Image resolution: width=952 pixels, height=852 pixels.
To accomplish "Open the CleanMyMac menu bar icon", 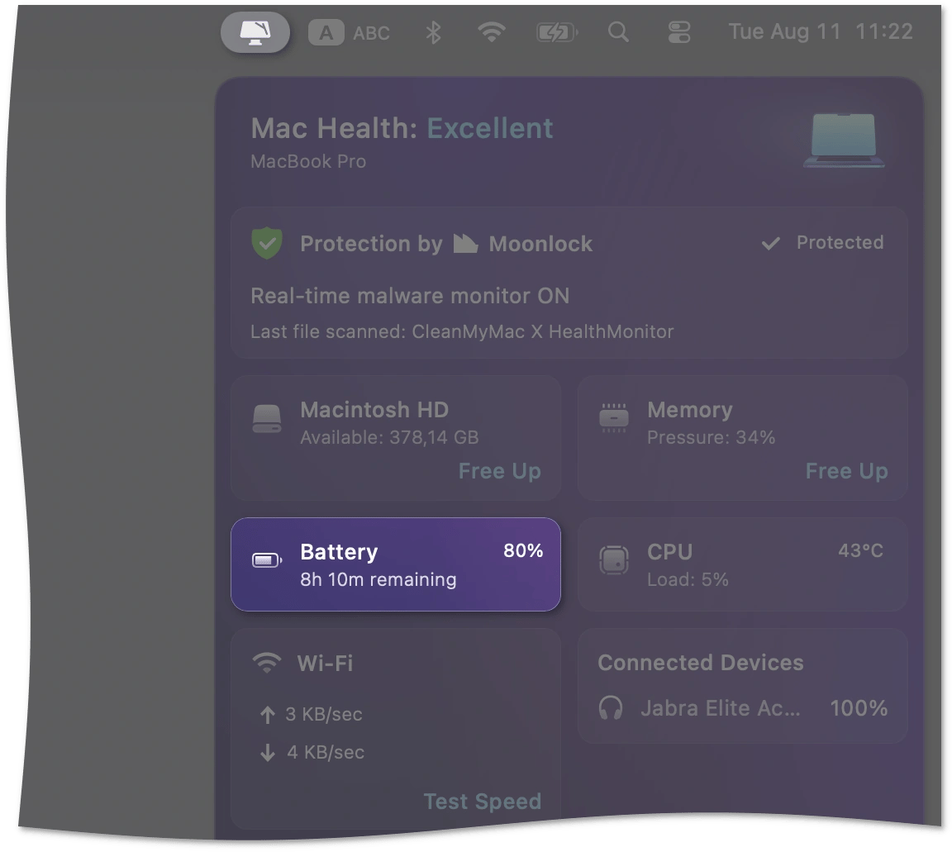I will [255, 32].
